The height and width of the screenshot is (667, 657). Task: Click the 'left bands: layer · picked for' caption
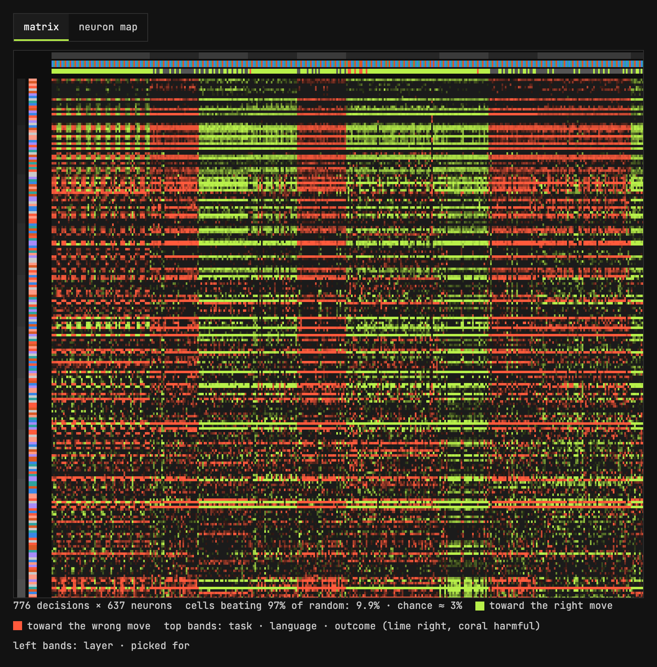101,646
